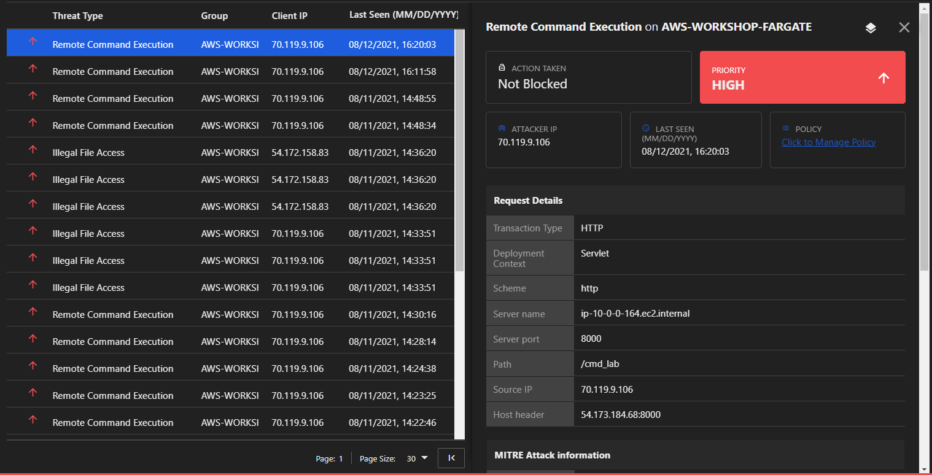
Task: Click the red HIGH priority card
Action: pyautogui.click(x=802, y=77)
